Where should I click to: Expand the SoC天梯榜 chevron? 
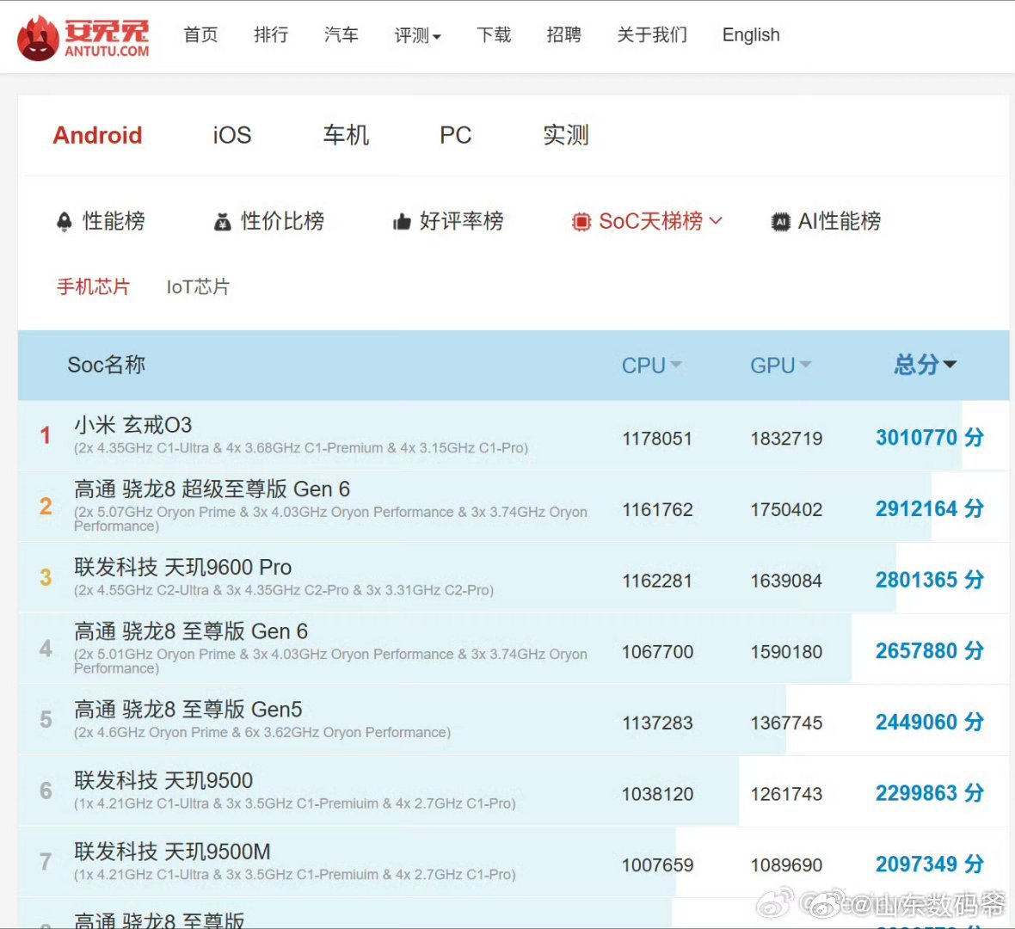[716, 221]
